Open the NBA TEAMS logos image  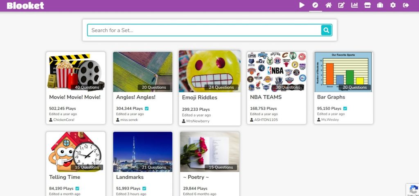(277, 72)
